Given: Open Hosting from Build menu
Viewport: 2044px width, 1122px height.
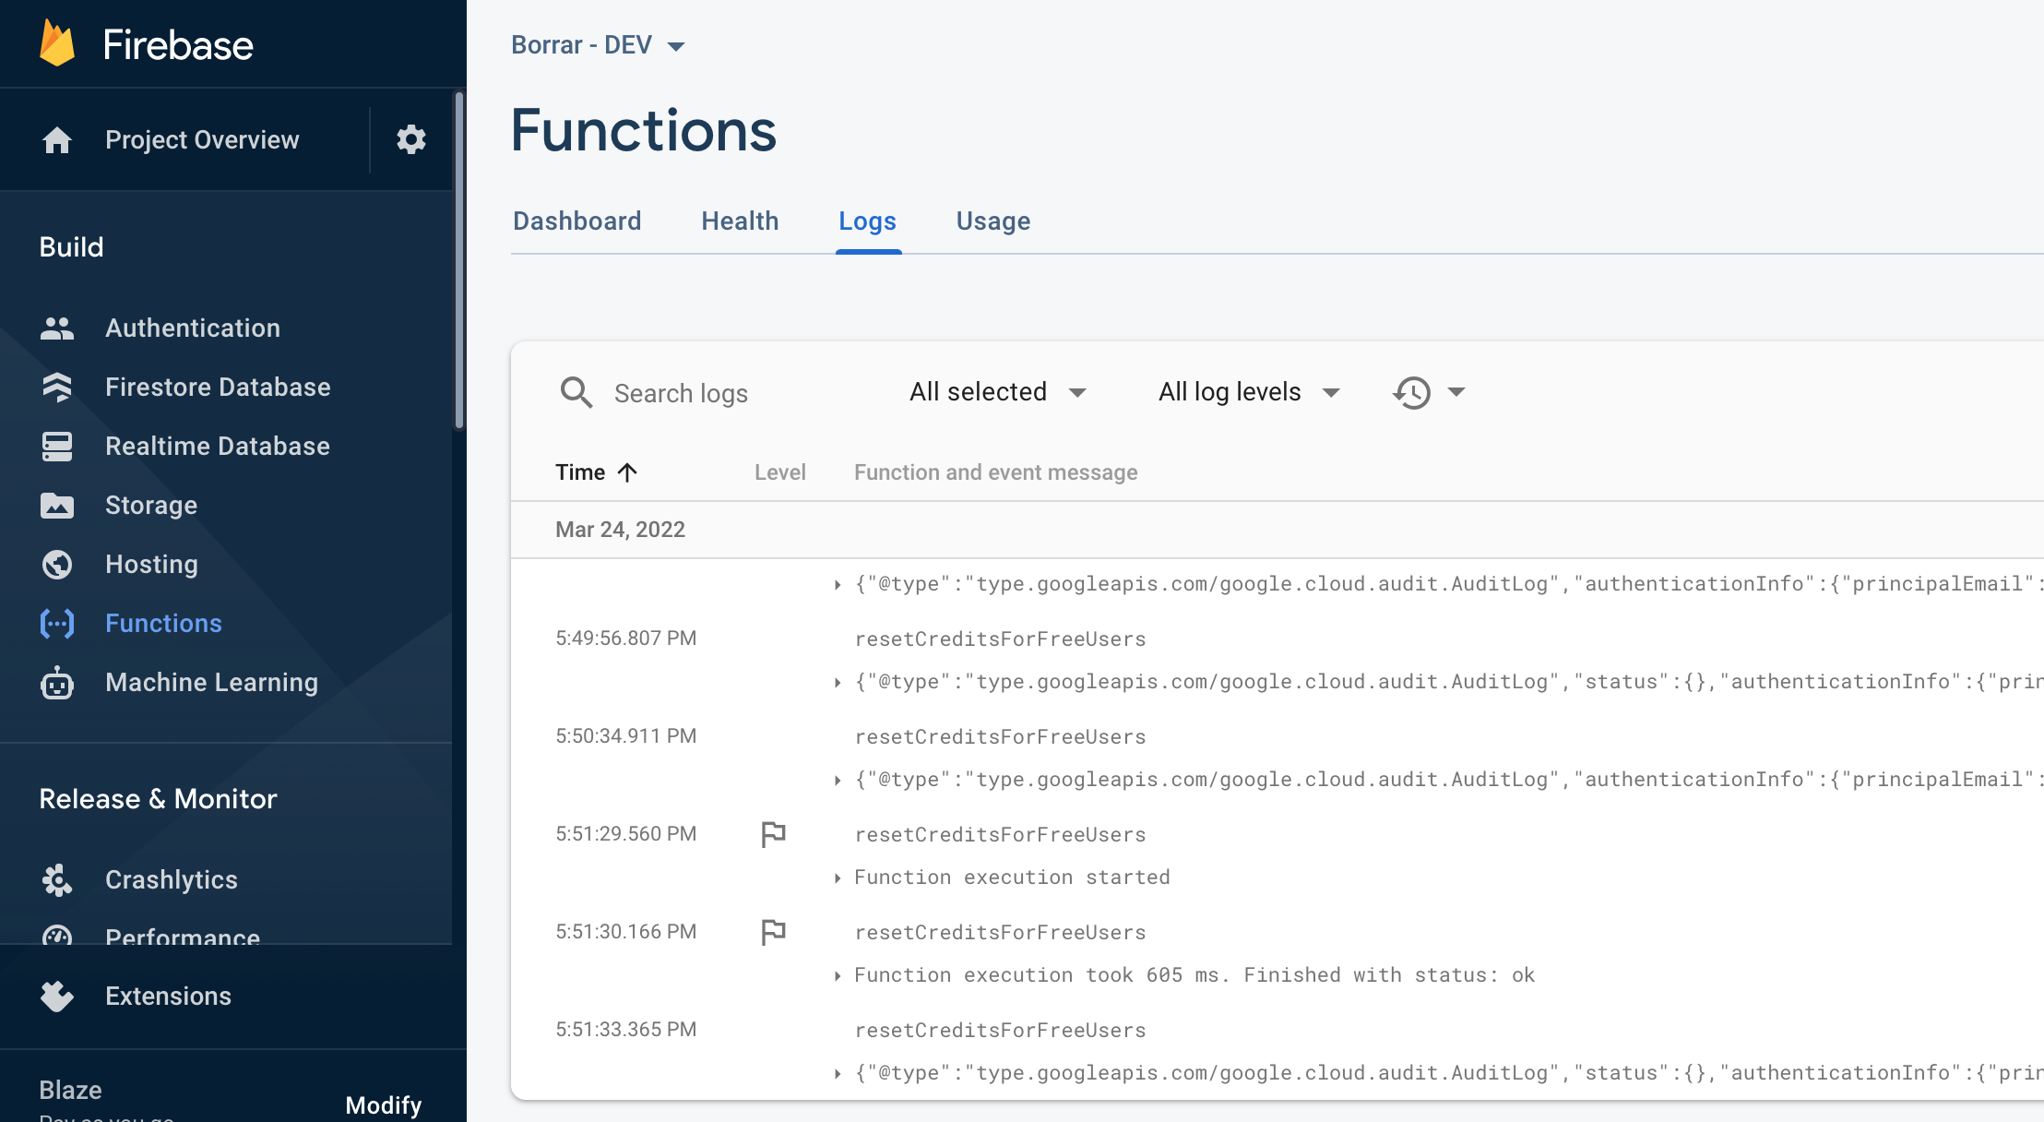Looking at the screenshot, I should [151, 564].
